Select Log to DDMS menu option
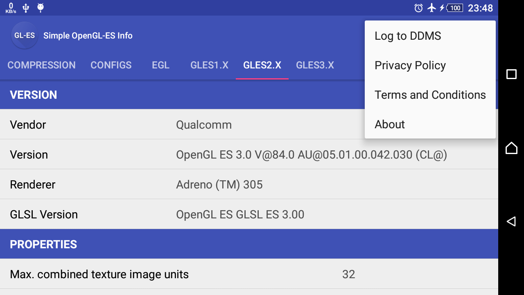The image size is (524, 295). pyautogui.click(x=408, y=36)
